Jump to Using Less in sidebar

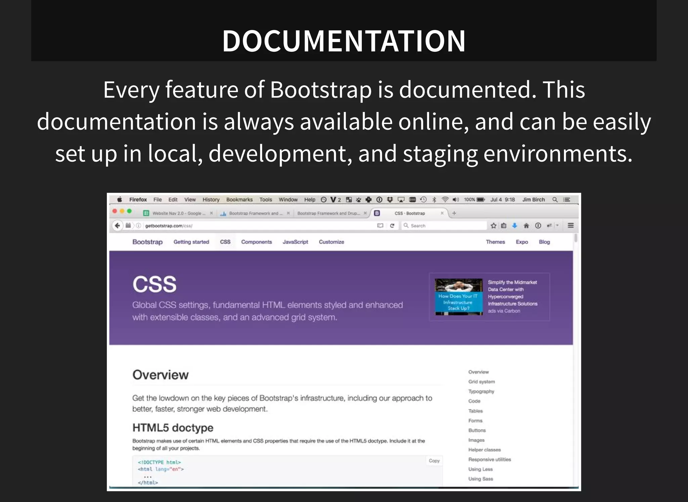(x=480, y=469)
